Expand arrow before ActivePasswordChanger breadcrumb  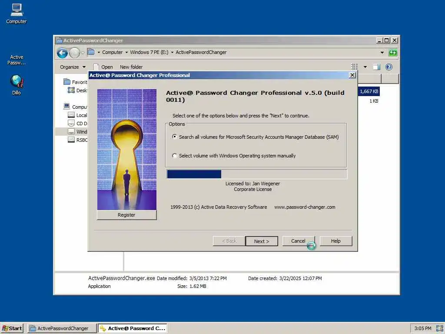pos(172,52)
